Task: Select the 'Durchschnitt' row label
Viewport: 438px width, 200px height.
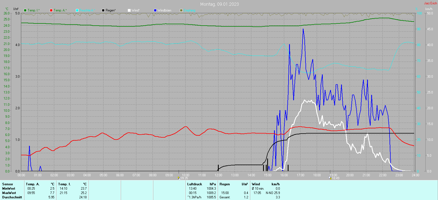Action: click(x=12, y=197)
